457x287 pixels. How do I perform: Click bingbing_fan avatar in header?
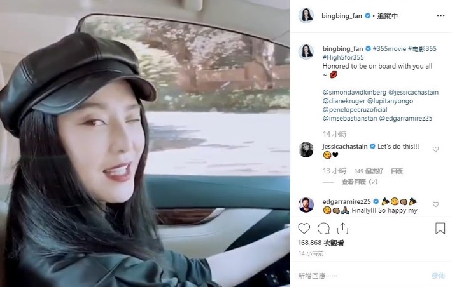[x=306, y=15]
